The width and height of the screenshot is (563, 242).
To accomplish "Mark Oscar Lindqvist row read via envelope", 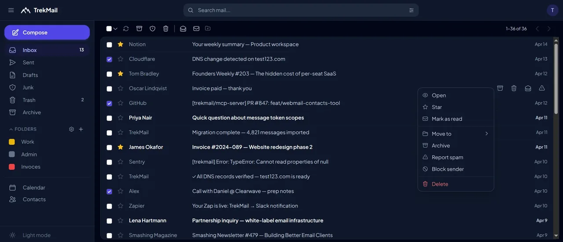I will coord(528,88).
